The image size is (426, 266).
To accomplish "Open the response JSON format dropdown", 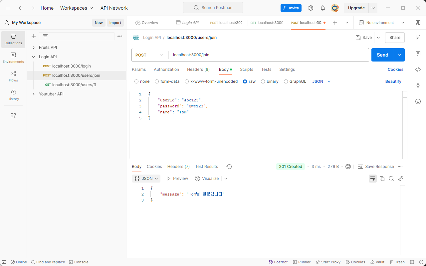I will tap(146, 179).
